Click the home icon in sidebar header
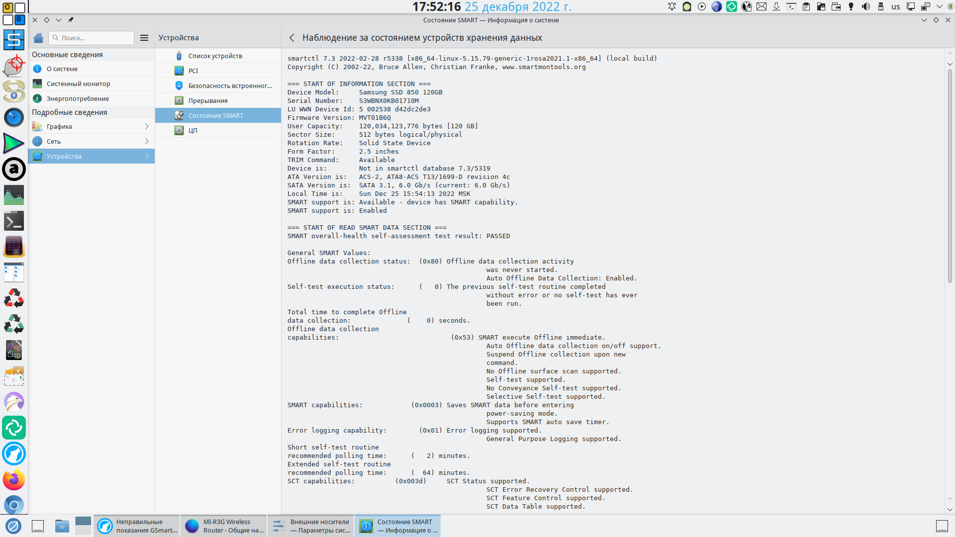The height and width of the screenshot is (537, 955). 38,38
